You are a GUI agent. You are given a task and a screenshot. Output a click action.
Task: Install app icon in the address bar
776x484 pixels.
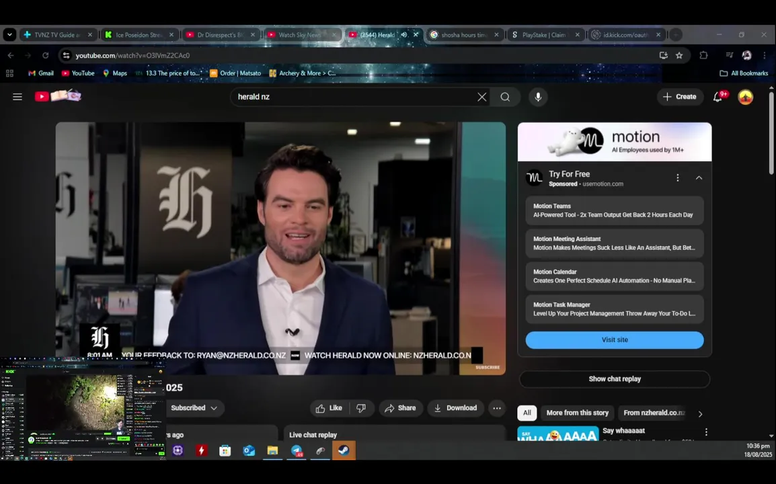663,55
